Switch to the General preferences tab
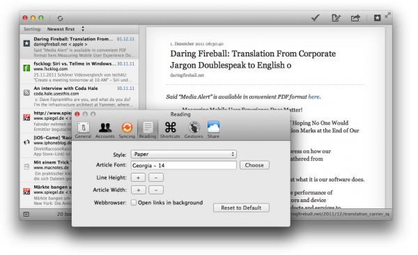 click(x=84, y=130)
